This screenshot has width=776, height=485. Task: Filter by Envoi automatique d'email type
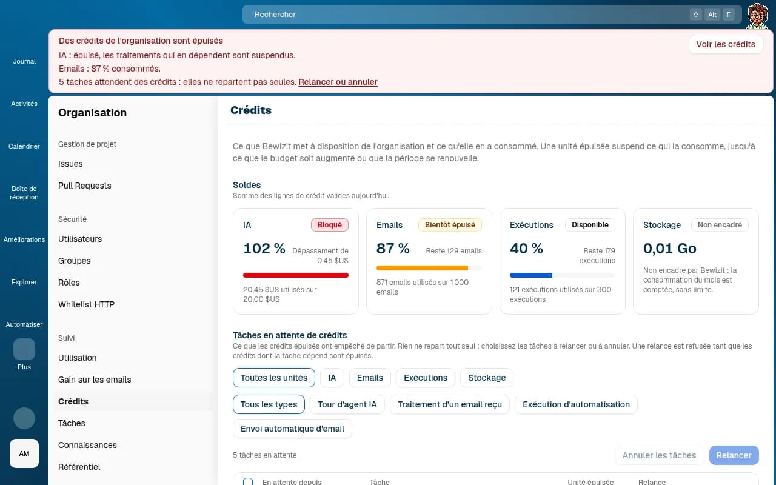point(292,429)
